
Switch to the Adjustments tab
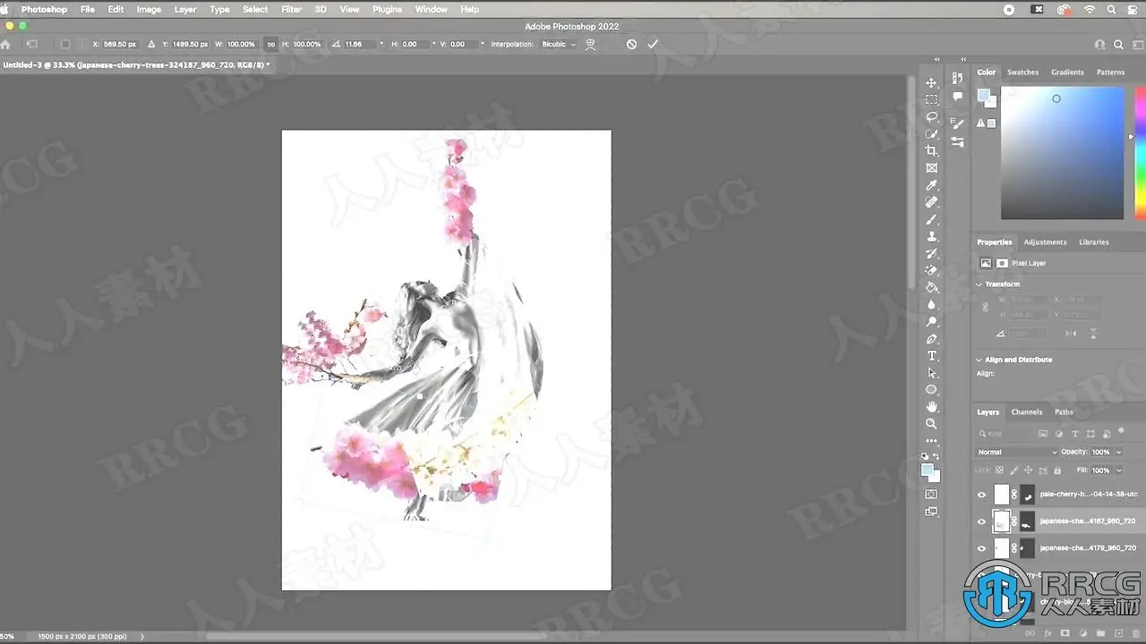pos(1045,242)
